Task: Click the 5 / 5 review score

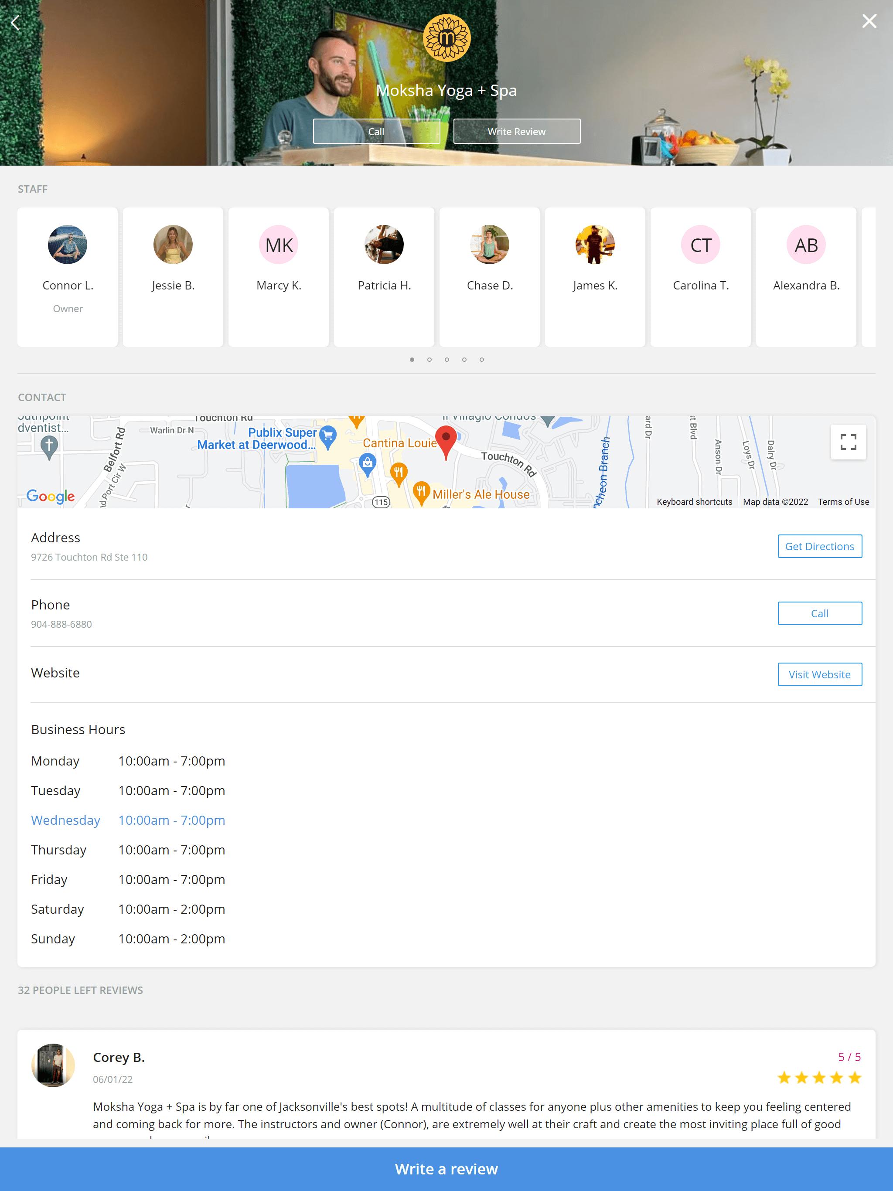Action: 849,1057
